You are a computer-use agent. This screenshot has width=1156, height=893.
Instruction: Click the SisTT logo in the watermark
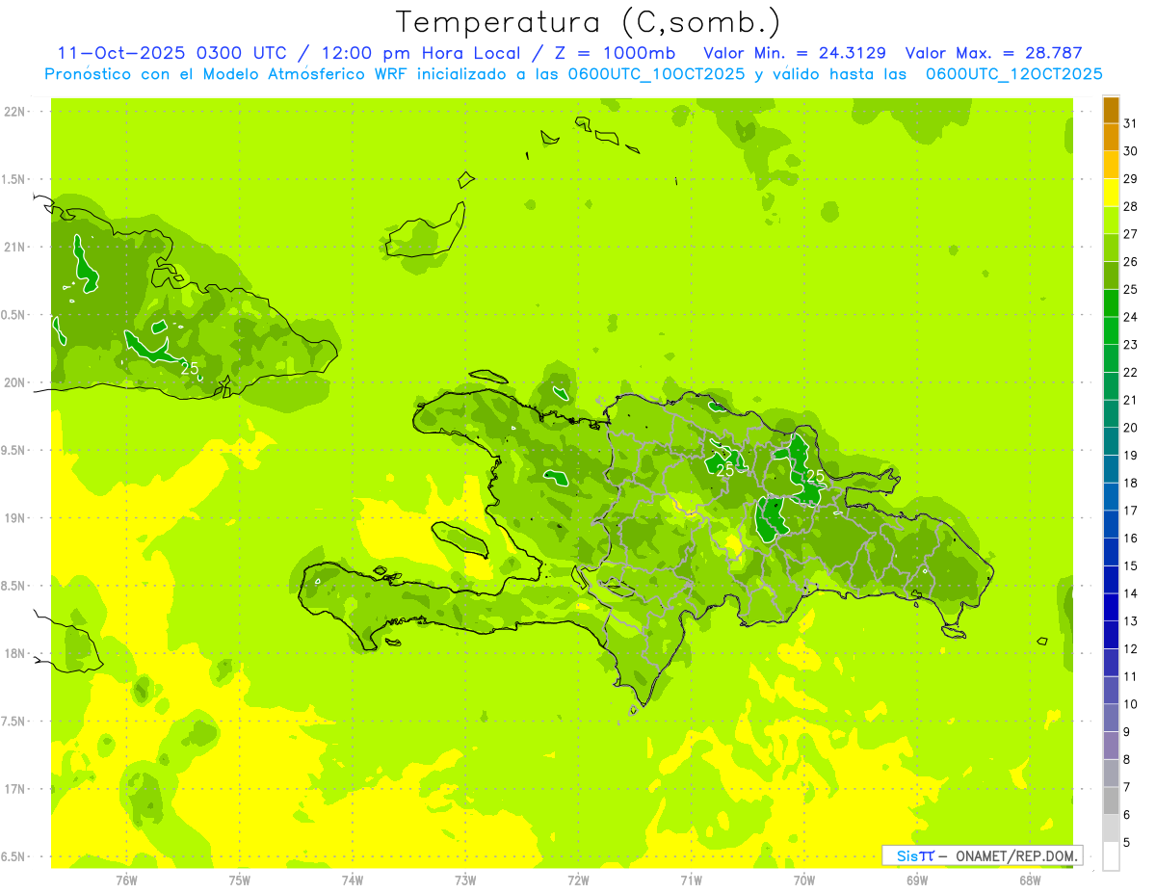(914, 855)
